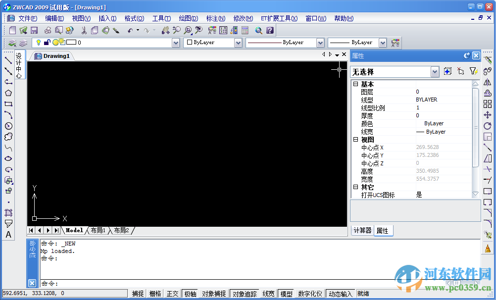Viewport: 496px width, 300px height.
Task: Expand the 无选择 selection dropdown in Properties
Action: pyautogui.click(x=433, y=72)
